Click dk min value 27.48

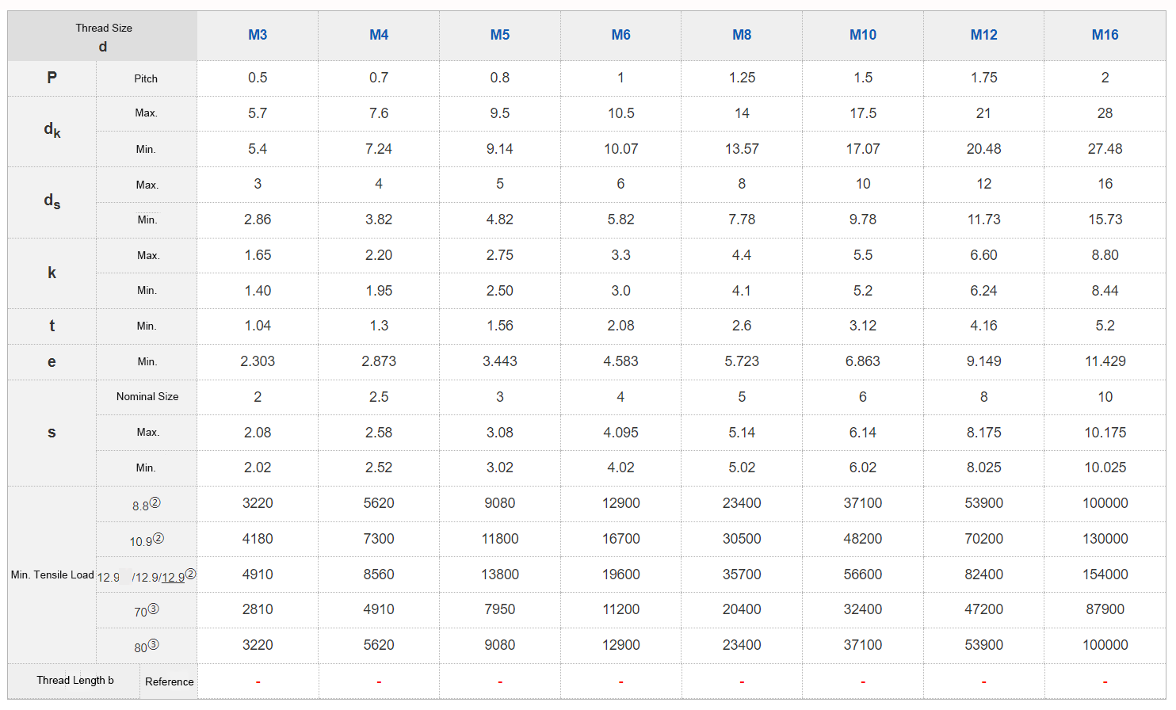[1105, 149]
